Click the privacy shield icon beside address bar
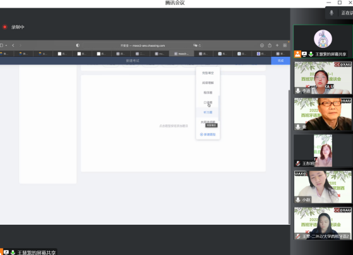Image resolution: width=353 pixels, height=255 pixels. [78, 45]
